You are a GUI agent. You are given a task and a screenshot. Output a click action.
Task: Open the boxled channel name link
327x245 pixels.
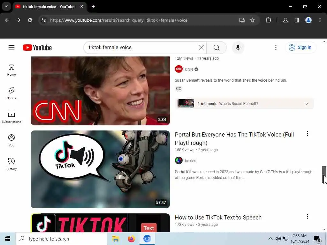tap(191, 161)
